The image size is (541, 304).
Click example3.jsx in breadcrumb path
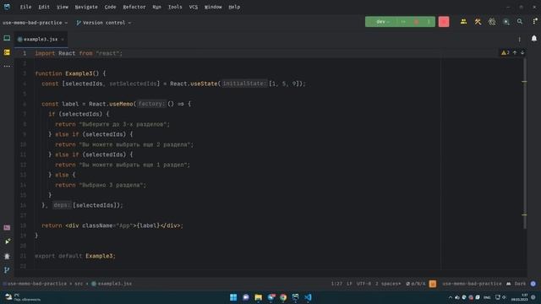pos(112,284)
